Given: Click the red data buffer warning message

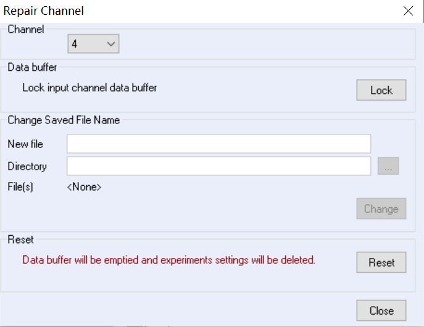Looking at the screenshot, I should tap(168, 260).
